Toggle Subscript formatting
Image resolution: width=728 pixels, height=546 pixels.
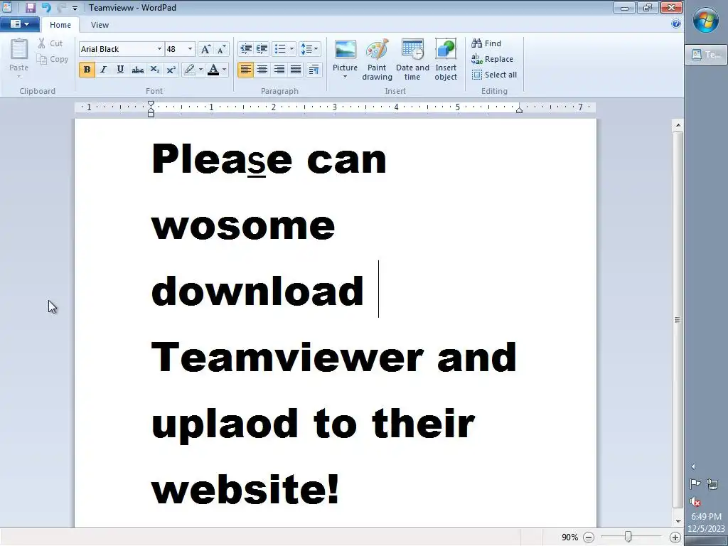(x=154, y=70)
